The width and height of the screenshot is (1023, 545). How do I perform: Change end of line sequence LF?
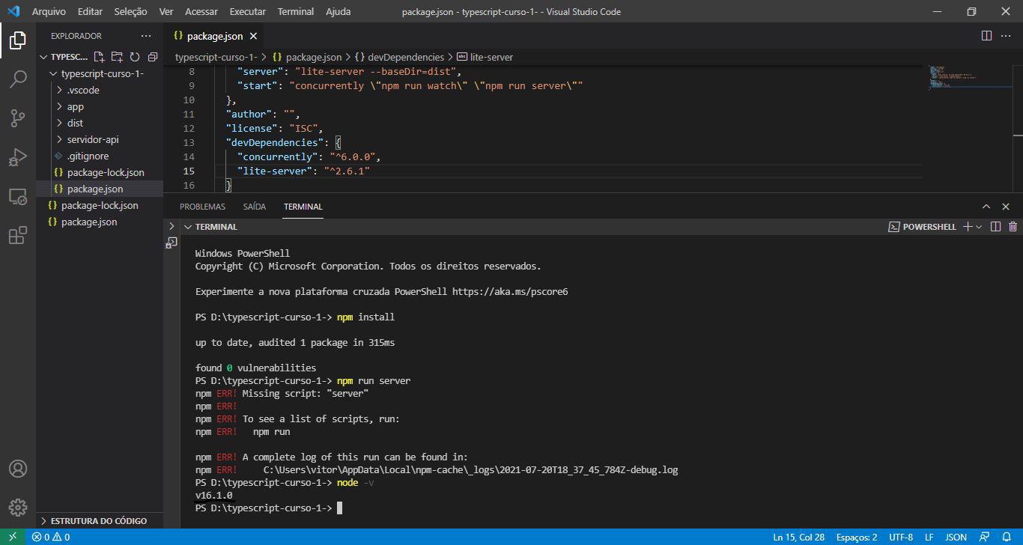pyautogui.click(x=929, y=537)
